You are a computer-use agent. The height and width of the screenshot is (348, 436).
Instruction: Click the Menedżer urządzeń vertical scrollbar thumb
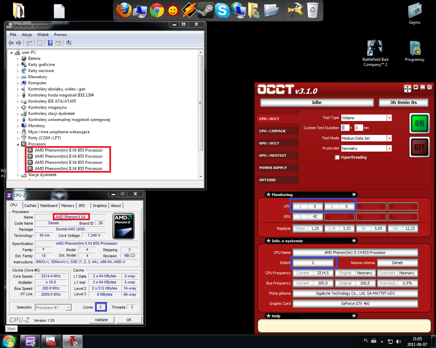[x=200, y=103]
